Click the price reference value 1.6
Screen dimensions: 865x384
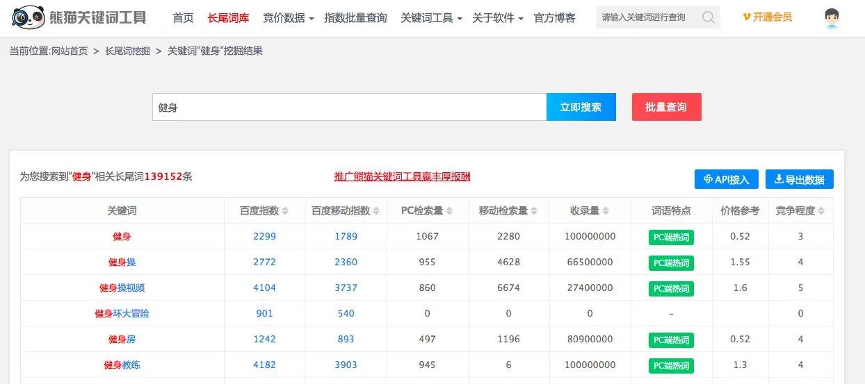740,287
